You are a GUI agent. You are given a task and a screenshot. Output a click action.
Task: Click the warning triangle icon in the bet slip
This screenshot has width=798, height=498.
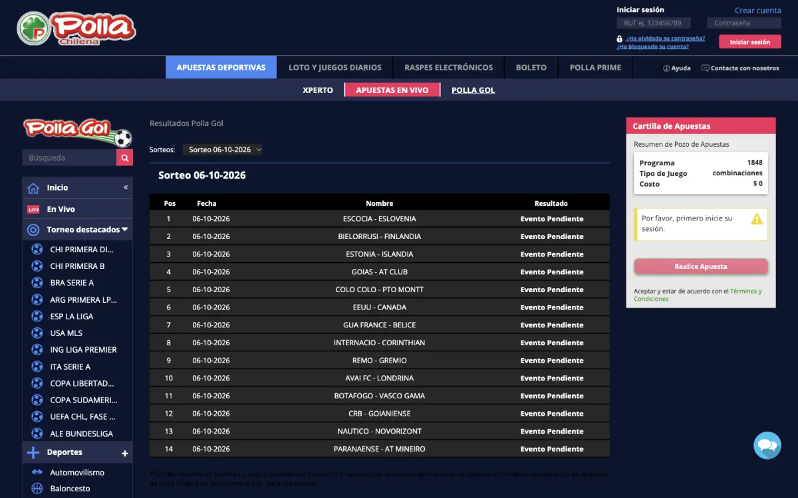(757, 218)
